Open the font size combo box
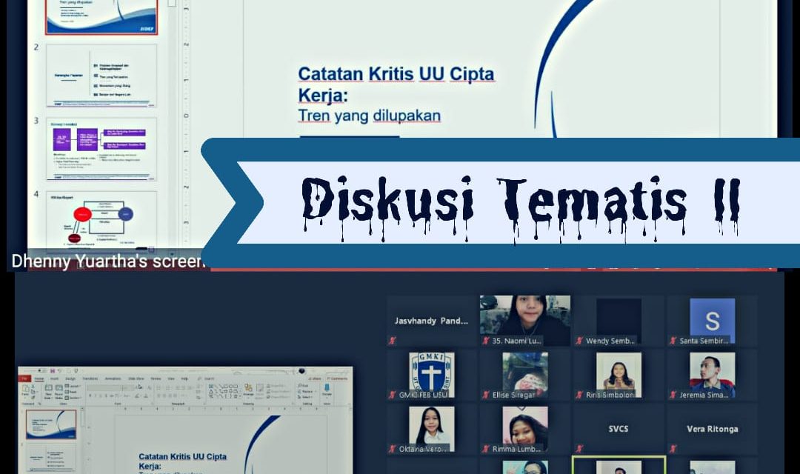Image resolution: width=800 pixels, height=474 pixels. tap(127, 388)
